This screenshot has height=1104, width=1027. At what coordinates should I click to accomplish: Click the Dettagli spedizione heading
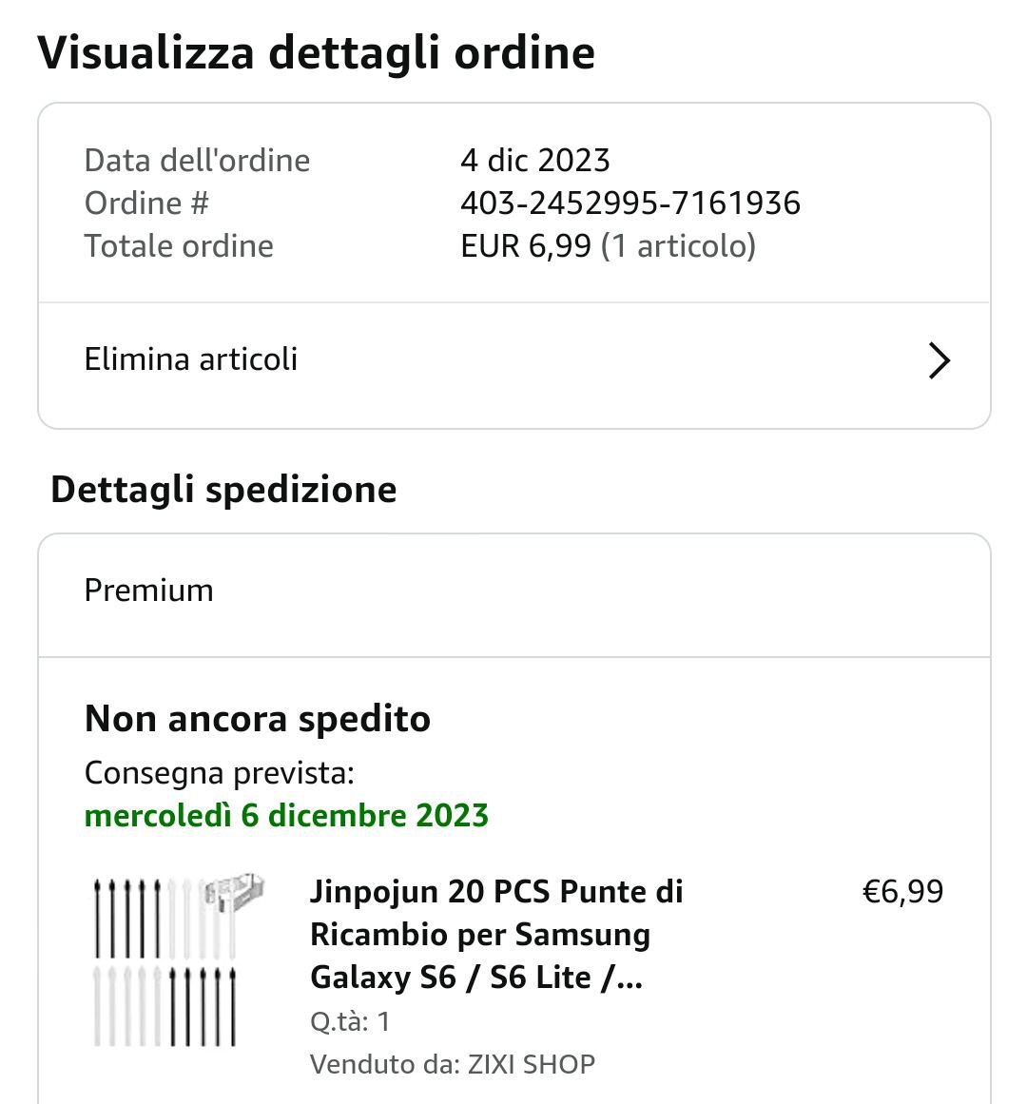223,490
